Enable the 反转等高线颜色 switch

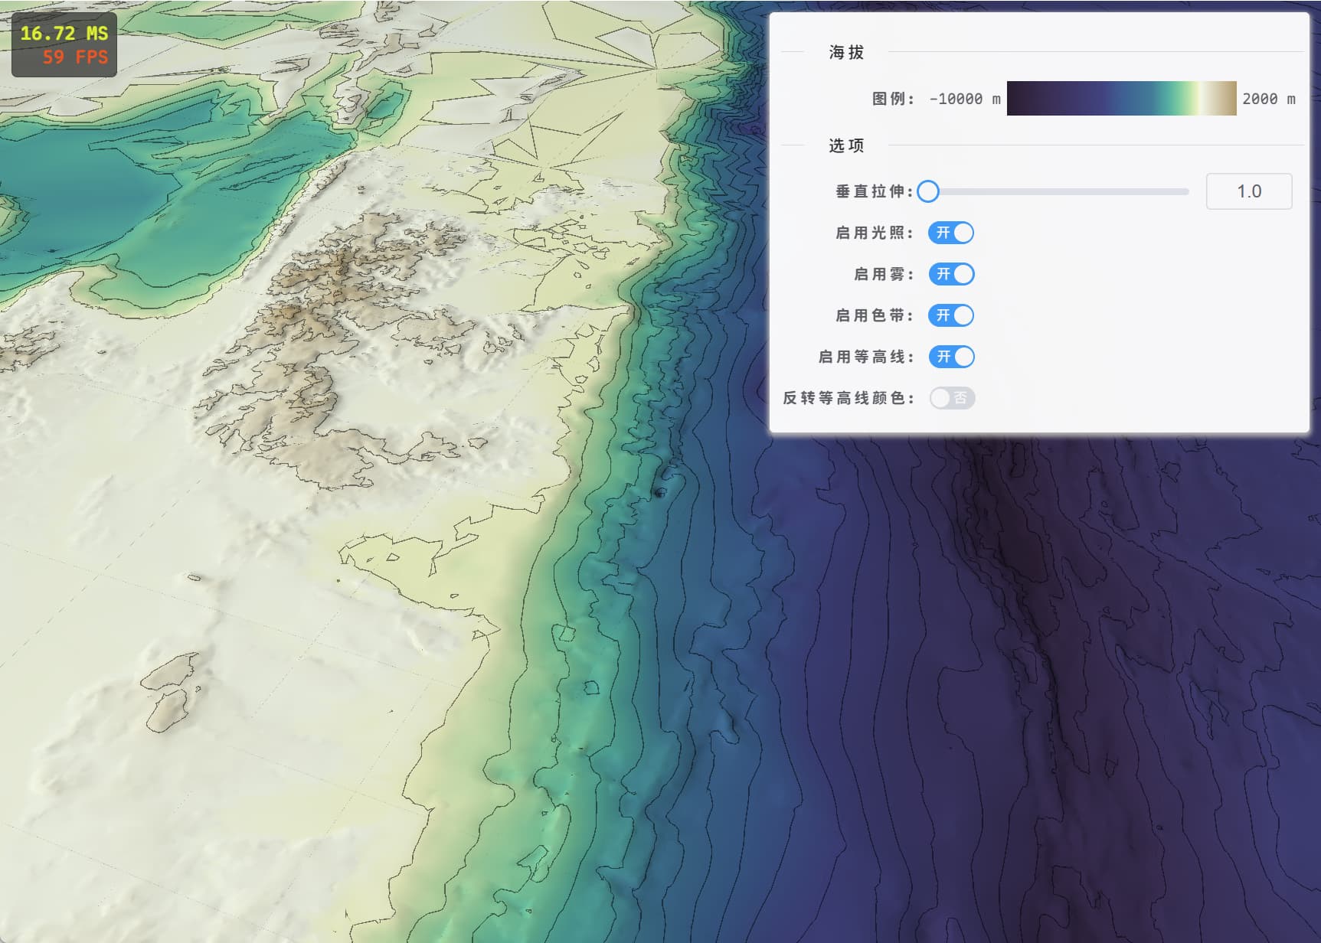pos(952,398)
